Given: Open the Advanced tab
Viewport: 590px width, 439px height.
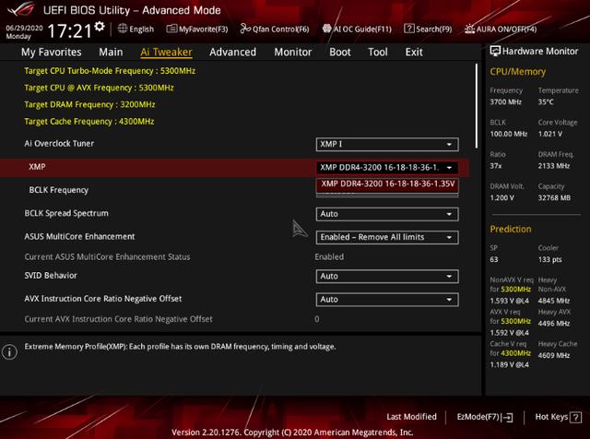Looking at the screenshot, I should [x=232, y=52].
